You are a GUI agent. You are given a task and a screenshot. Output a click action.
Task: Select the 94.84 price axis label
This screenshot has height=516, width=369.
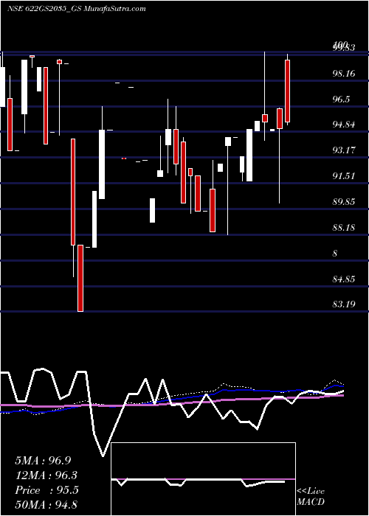coord(344,125)
